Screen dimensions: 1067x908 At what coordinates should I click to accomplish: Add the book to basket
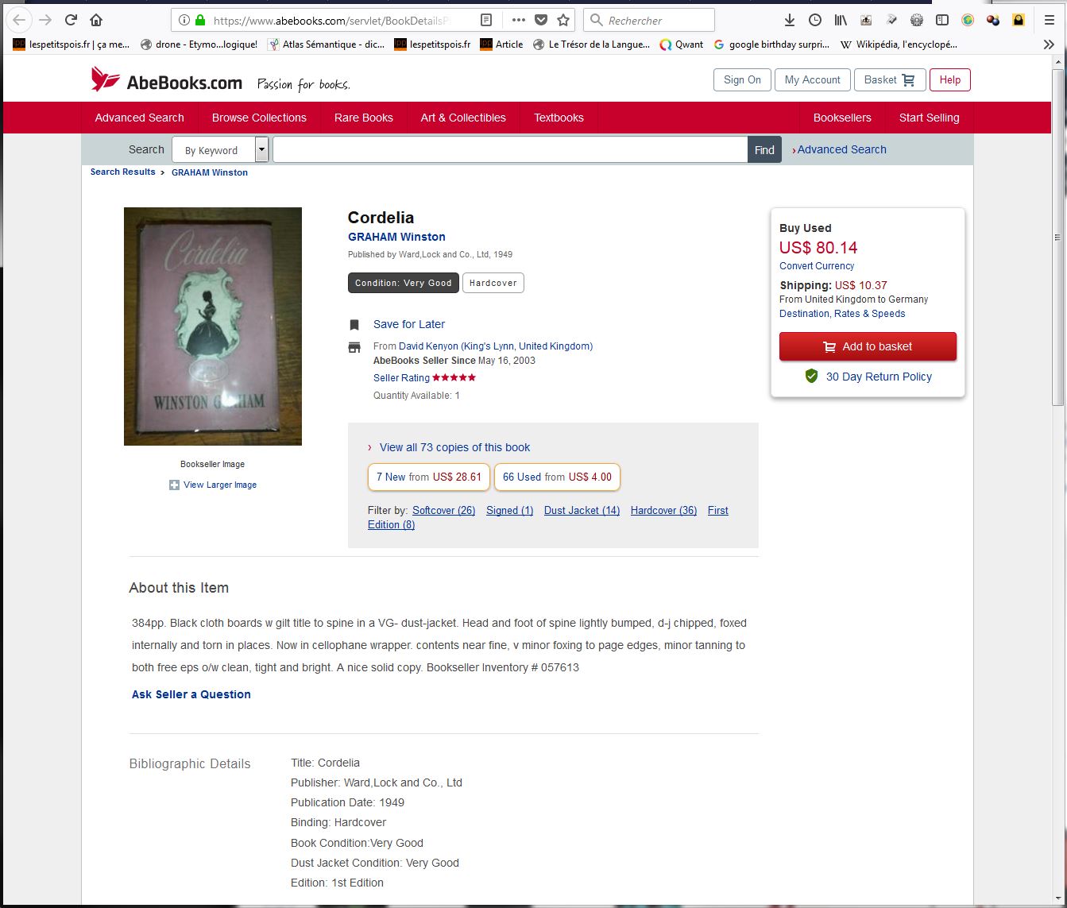tap(868, 346)
